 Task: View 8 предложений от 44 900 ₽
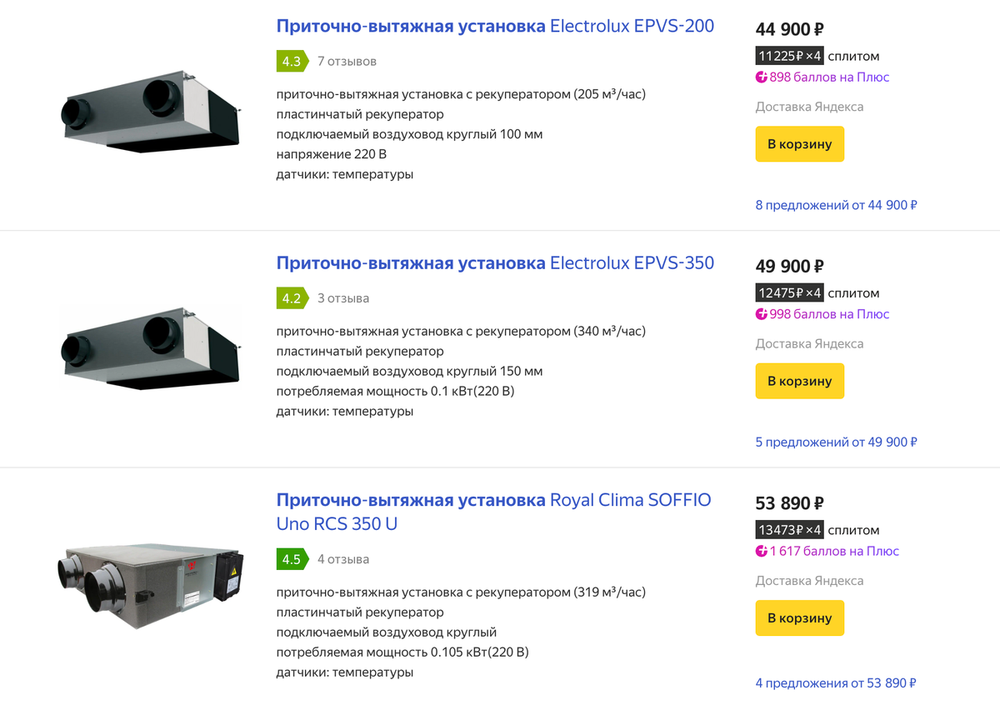(x=836, y=205)
